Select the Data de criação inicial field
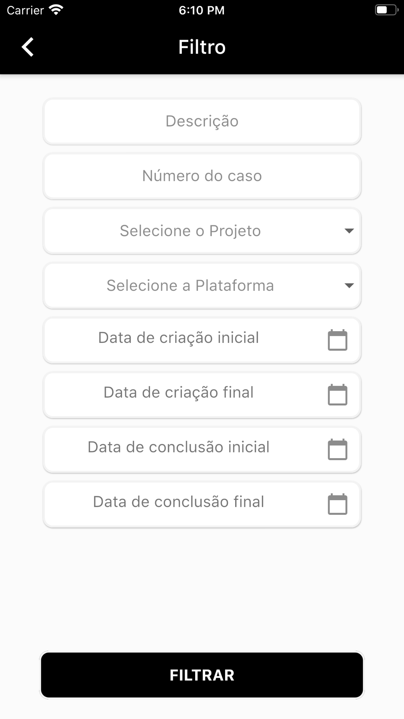This screenshot has height=719, width=404. [x=179, y=338]
